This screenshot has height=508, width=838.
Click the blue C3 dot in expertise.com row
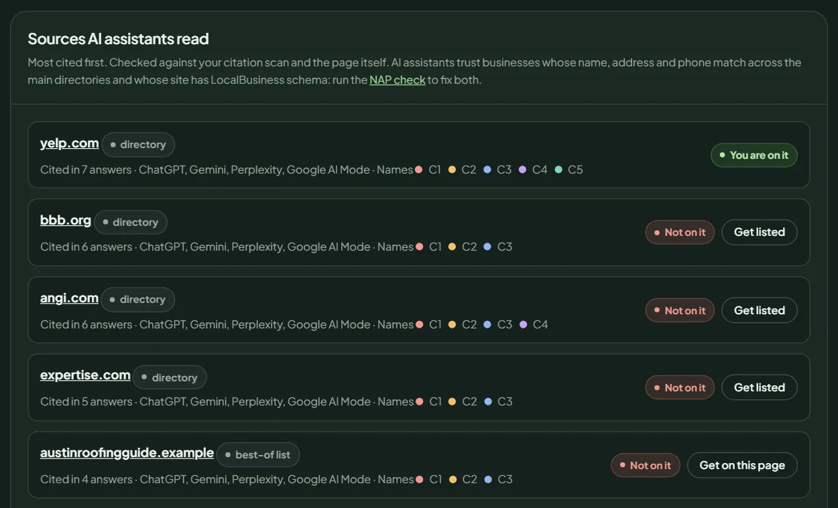tap(488, 401)
